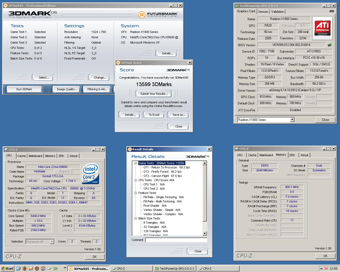The width and height of the screenshot is (340, 272).
Task: Select 'GT2 - Firefly Forest' tree row
Action: [x=162, y=172]
